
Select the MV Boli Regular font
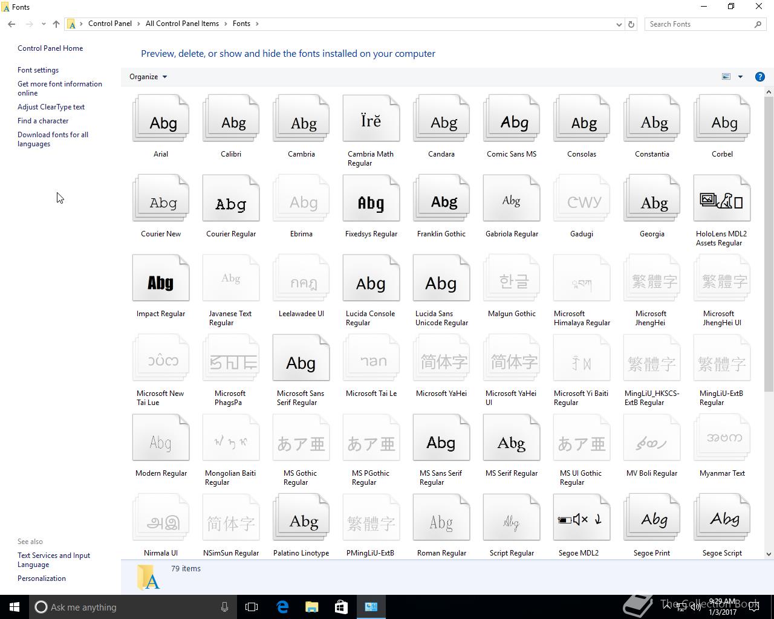click(652, 438)
